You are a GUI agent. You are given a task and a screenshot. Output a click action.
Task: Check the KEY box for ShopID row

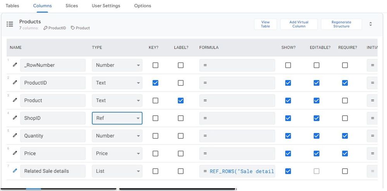pyautogui.click(x=155, y=118)
